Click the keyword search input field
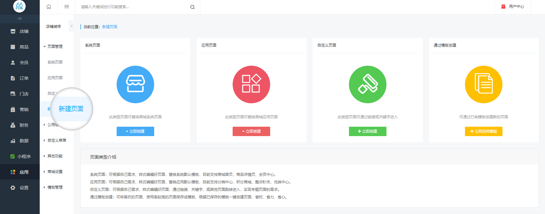The height and width of the screenshot is (214, 545). click(x=133, y=7)
